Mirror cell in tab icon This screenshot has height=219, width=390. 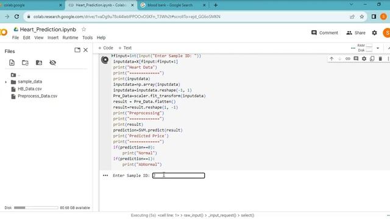[372, 58]
